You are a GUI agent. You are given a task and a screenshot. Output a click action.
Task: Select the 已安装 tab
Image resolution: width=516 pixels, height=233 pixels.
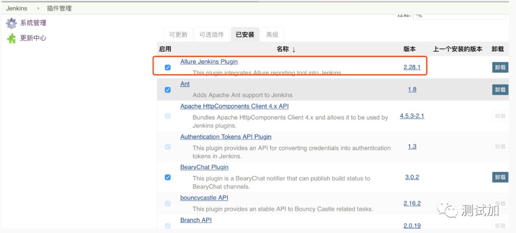click(x=245, y=35)
